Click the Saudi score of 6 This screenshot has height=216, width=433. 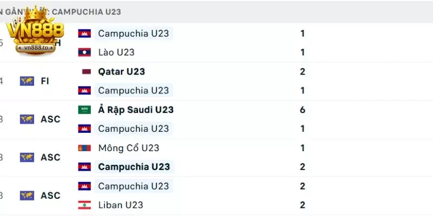[303, 110]
